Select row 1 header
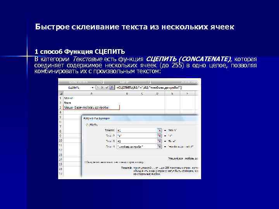Viewport: 279px width, 209px height. pos(60,98)
